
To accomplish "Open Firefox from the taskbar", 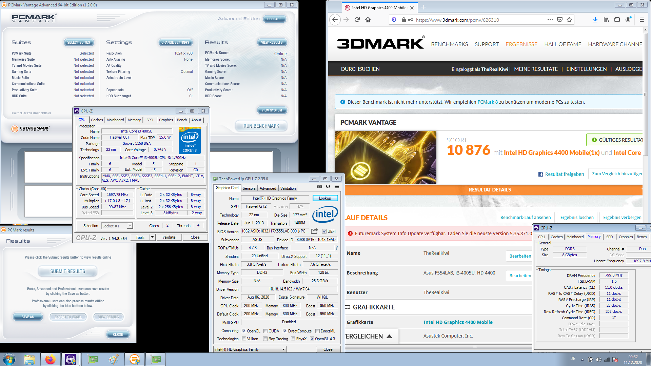I will click(x=50, y=359).
